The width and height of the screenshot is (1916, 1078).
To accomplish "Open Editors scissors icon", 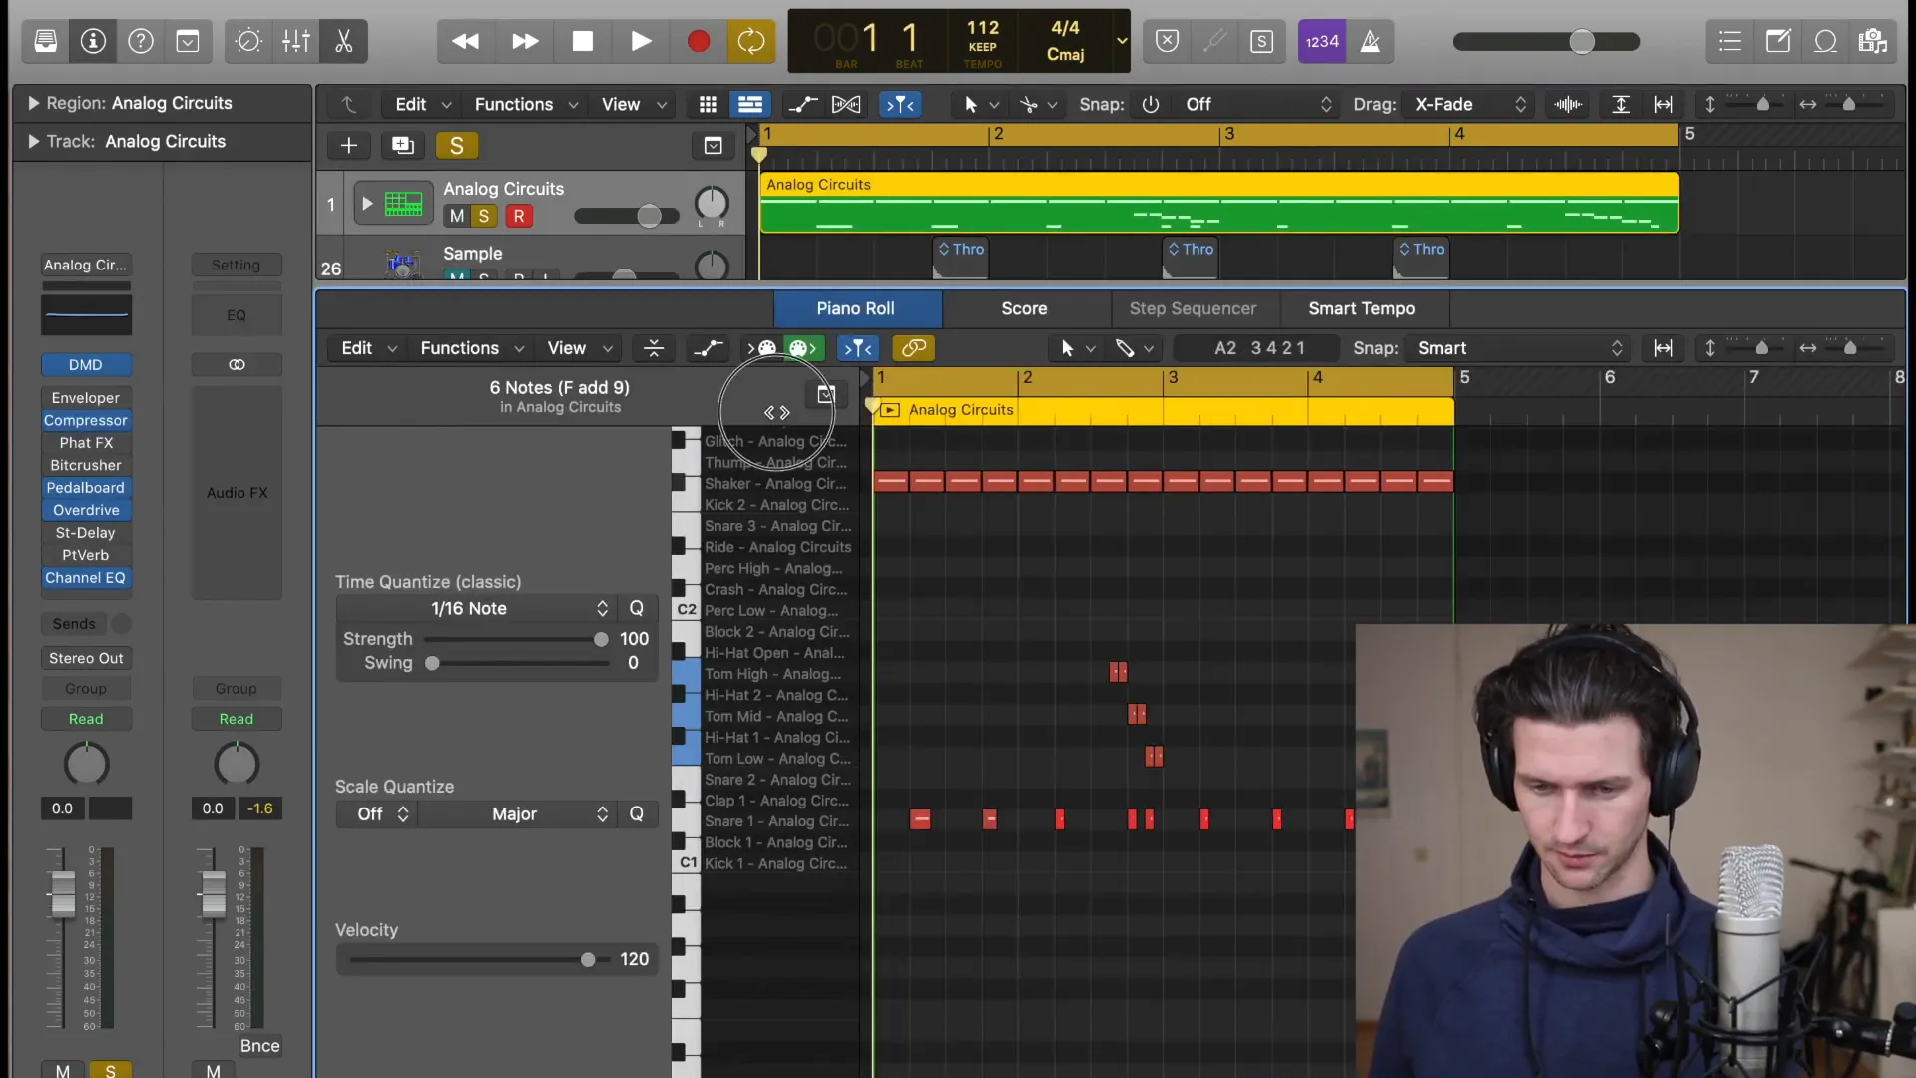I will pos(343,41).
